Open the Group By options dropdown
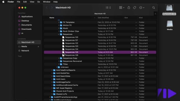 pyautogui.click(x=122, y=8)
